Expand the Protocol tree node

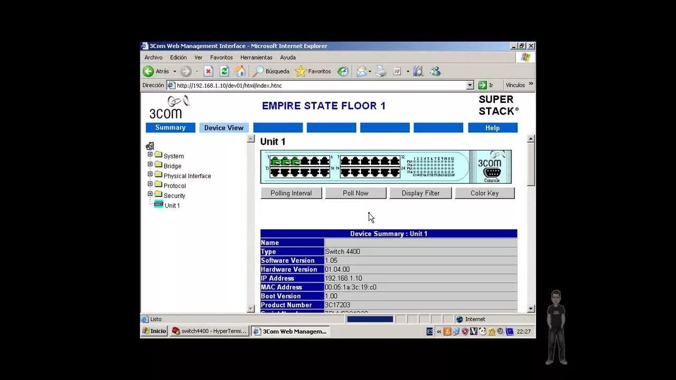coord(150,184)
